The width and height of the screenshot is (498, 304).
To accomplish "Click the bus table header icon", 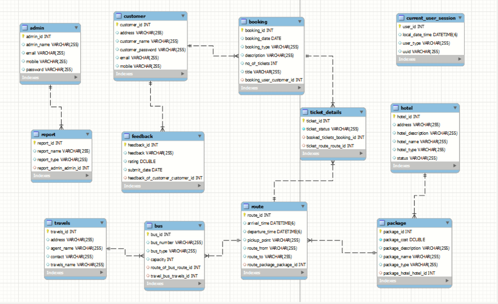I will pyautogui.click(x=150, y=226).
